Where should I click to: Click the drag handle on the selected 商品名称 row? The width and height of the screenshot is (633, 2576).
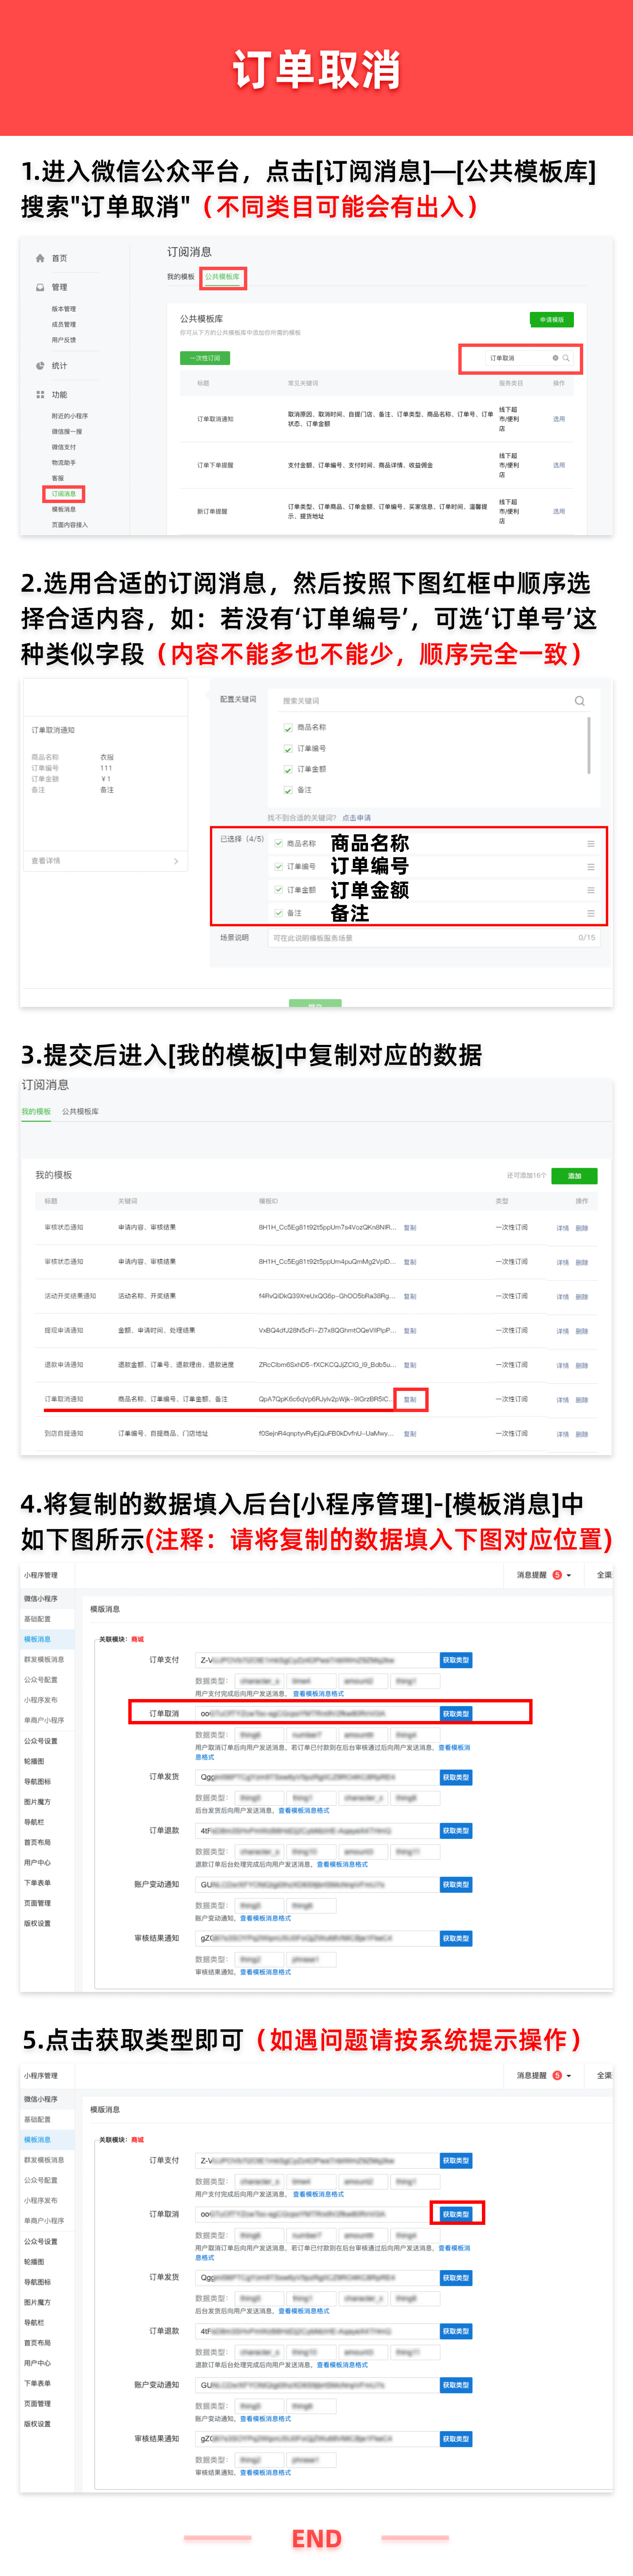(590, 844)
